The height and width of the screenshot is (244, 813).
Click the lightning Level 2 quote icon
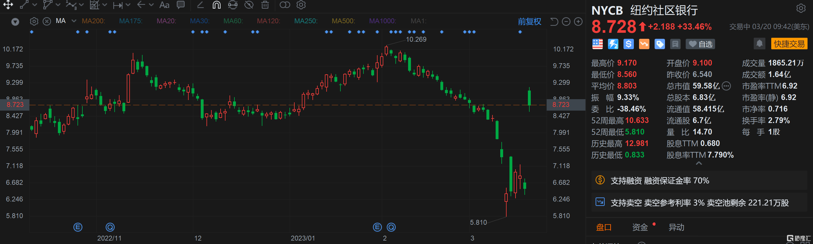613,44
